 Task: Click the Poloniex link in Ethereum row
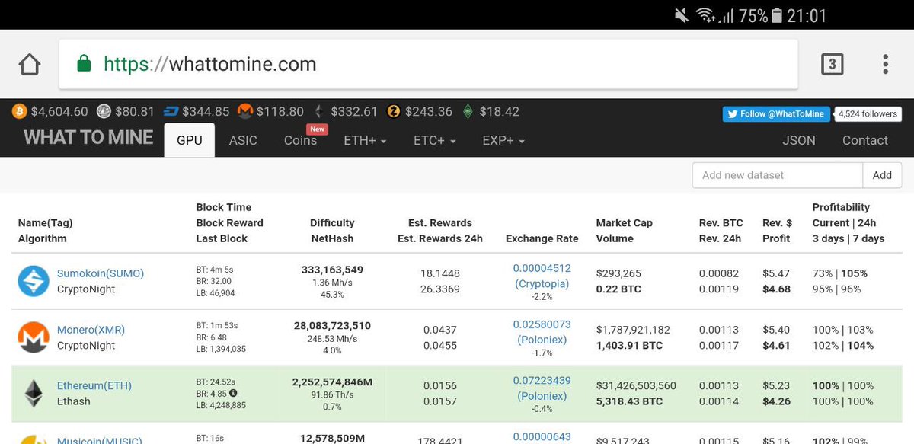coord(542,396)
